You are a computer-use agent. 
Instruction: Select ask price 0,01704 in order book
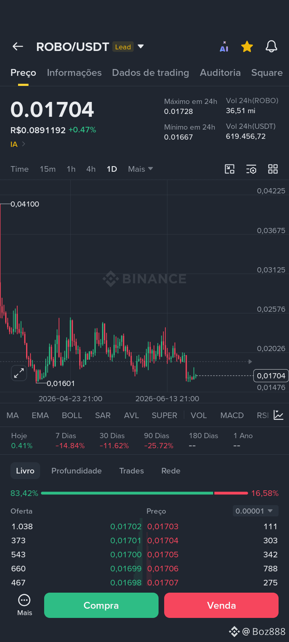point(163,540)
